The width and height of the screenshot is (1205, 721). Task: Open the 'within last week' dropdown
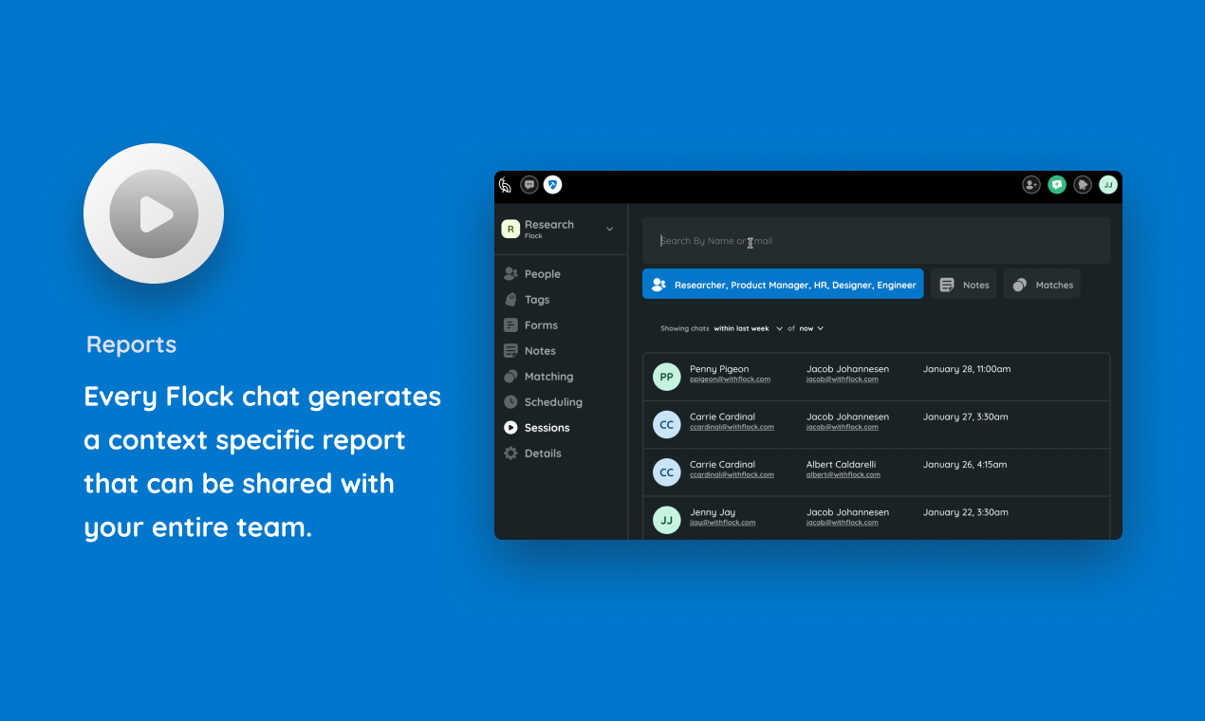pos(749,328)
